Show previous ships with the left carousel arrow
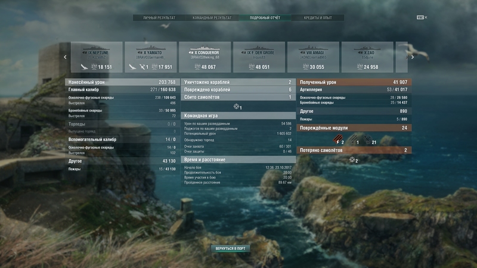 65,57
